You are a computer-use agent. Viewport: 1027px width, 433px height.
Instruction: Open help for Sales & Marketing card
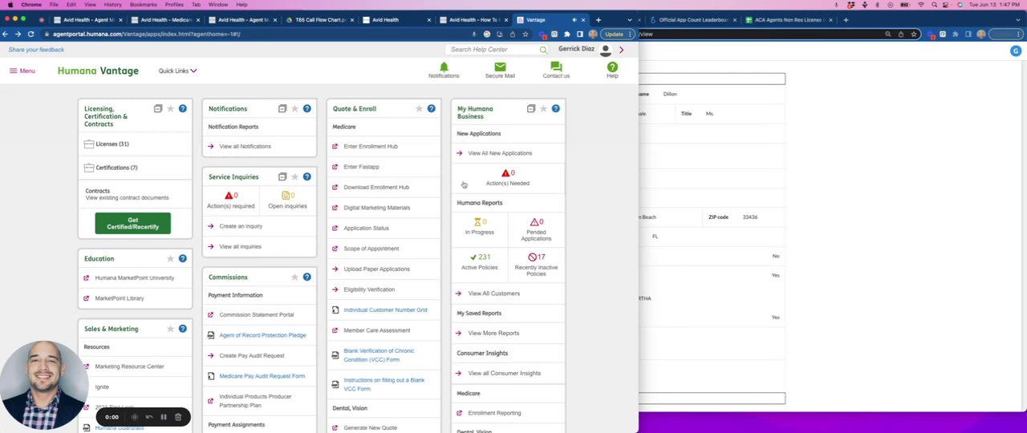(x=182, y=328)
